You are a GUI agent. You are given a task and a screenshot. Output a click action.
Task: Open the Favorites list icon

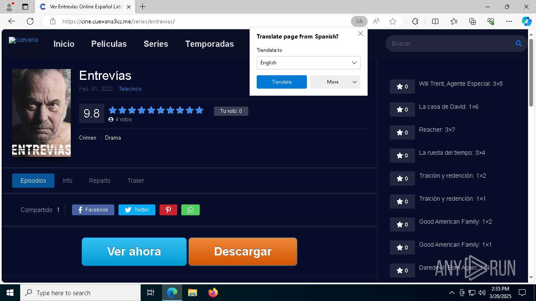tap(454, 21)
